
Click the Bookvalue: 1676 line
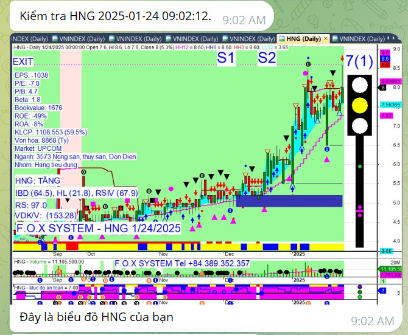click(38, 108)
